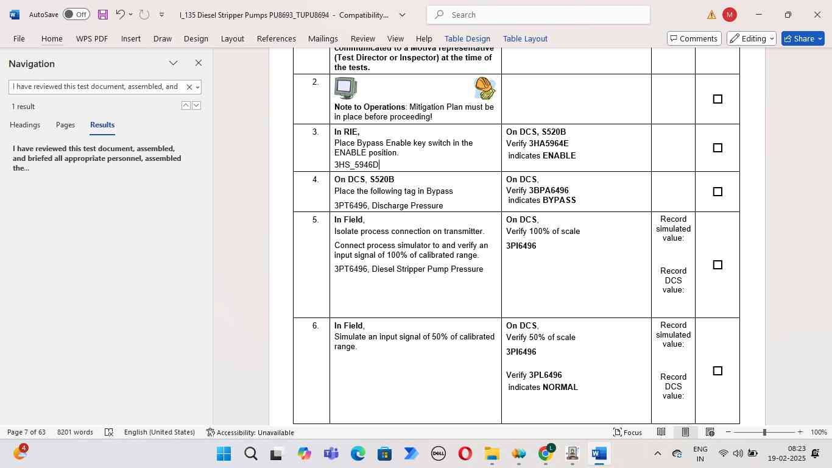Image resolution: width=832 pixels, height=468 pixels.
Task: Open Windows Search from taskbar
Action: point(250,454)
